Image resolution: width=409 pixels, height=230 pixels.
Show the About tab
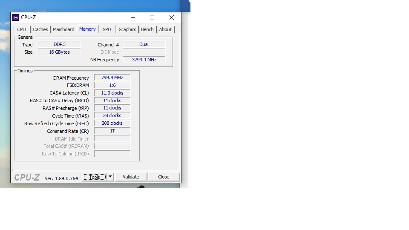pos(165,29)
